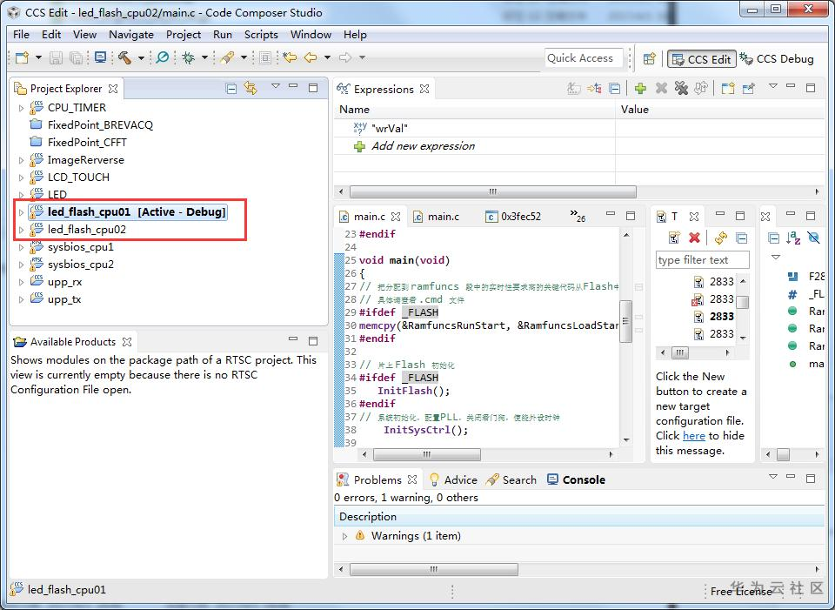Switch to the Search tab

click(511, 480)
